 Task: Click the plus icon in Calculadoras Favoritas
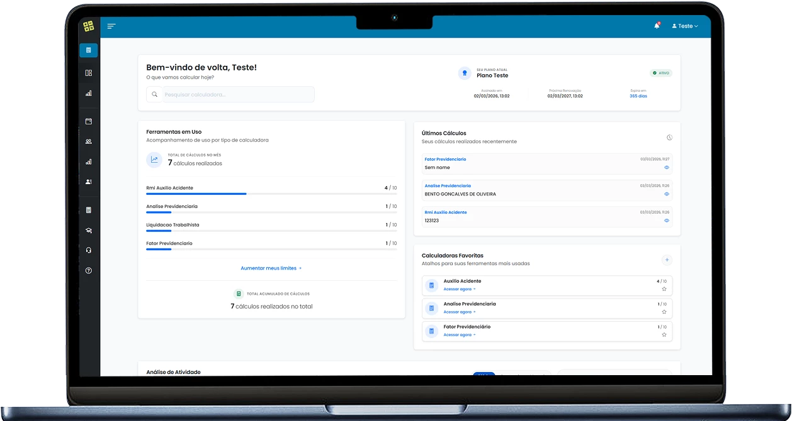click(667, 260)
